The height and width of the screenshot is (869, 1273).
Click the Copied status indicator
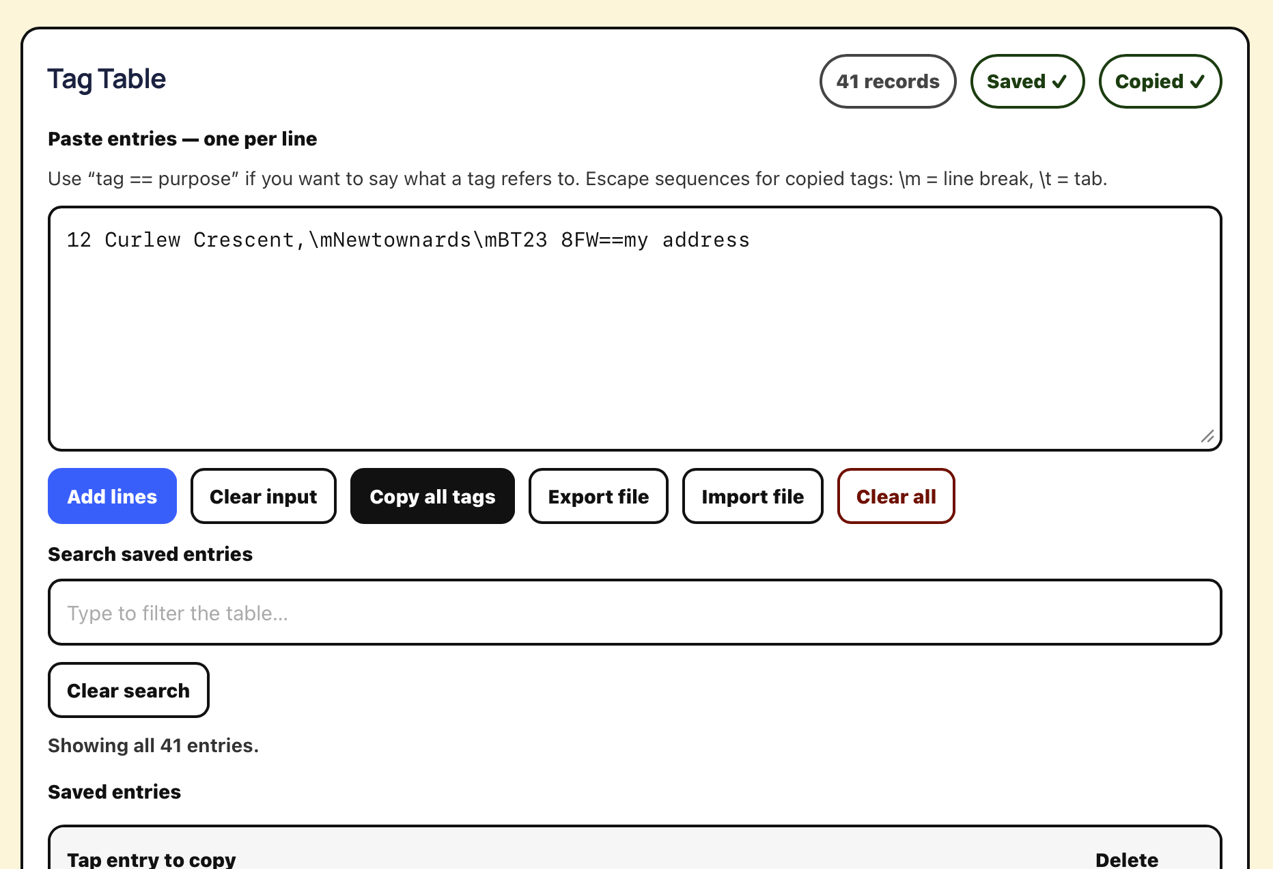1160,81
